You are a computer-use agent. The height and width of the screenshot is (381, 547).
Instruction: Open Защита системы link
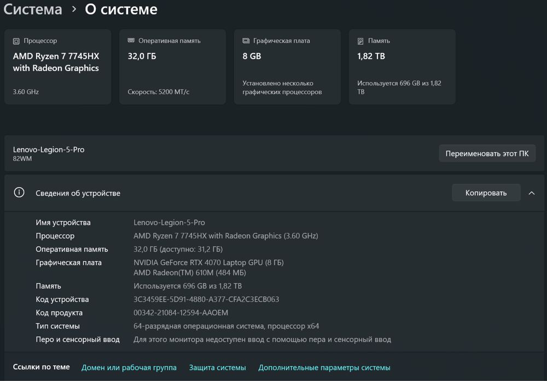pyautogui.click(x=217, y=367)
